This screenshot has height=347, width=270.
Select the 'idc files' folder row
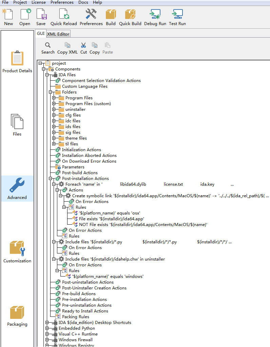pyautogui.click(x=73, y=121)
